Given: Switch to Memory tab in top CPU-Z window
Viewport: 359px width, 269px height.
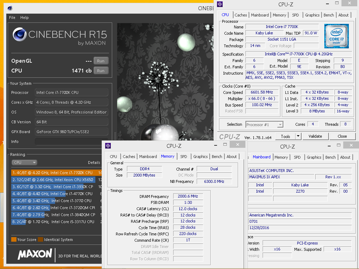Looking at the screenshot, I should (279, 15).
